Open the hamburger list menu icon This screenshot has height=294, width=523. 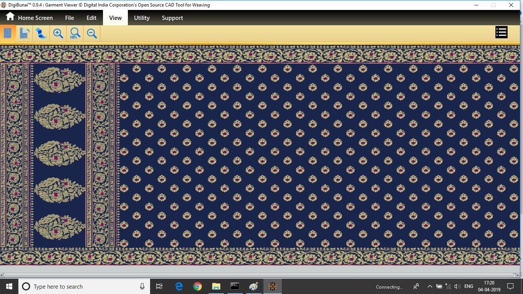point(501,32)
